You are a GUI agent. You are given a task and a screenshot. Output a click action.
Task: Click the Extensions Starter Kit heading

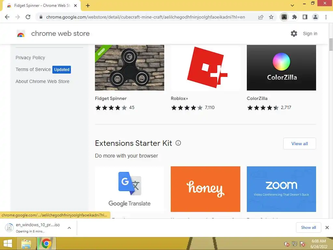coord(133,143)
